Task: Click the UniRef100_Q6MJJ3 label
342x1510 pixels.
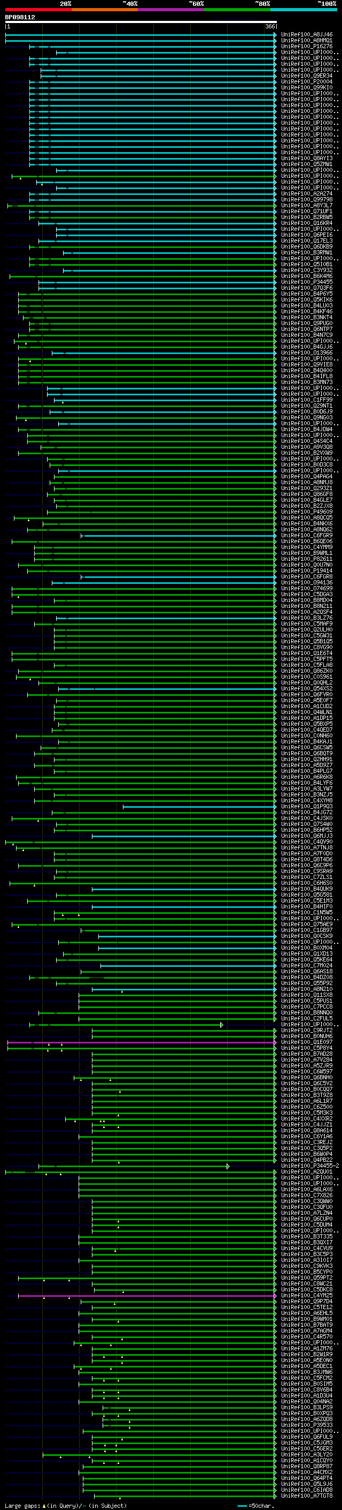Action: pos(306,836)
